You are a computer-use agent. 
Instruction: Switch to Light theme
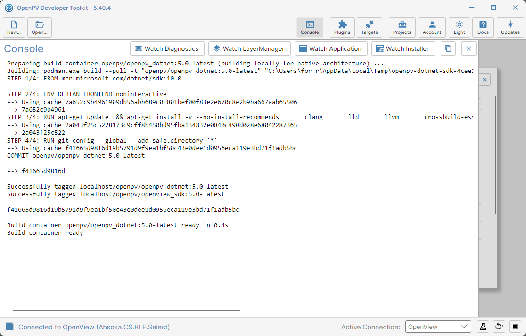459,27
